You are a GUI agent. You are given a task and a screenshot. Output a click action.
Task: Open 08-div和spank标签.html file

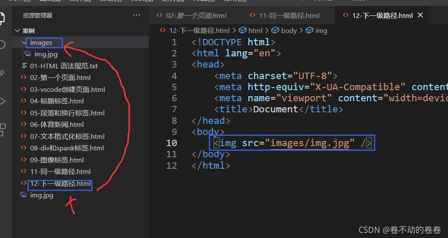tap(67, 148)
